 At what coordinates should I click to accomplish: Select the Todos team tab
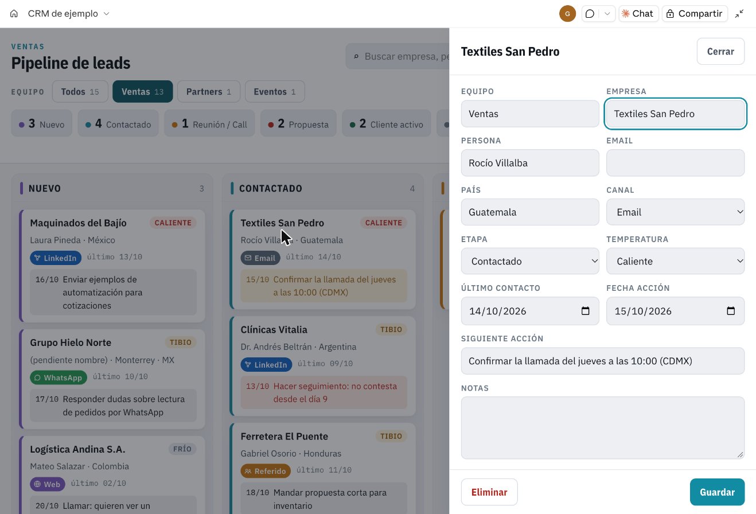[80, 91]
